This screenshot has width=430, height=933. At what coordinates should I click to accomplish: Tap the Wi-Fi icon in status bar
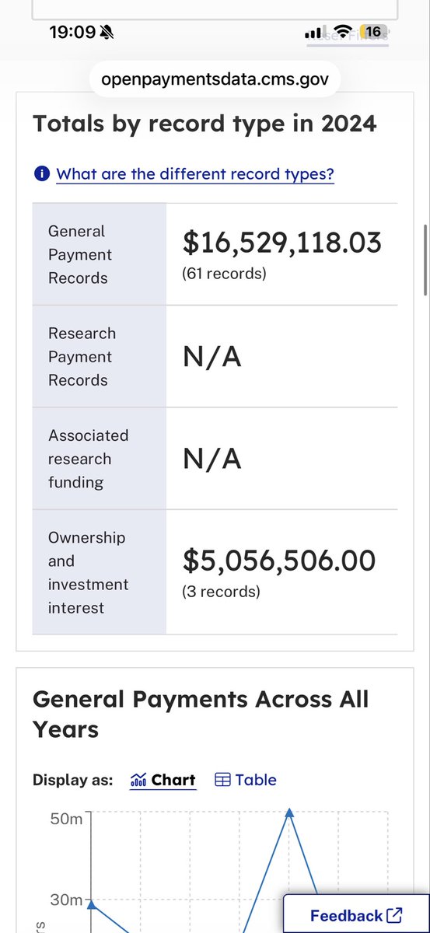pyautogui.click(x=342, y=33)
